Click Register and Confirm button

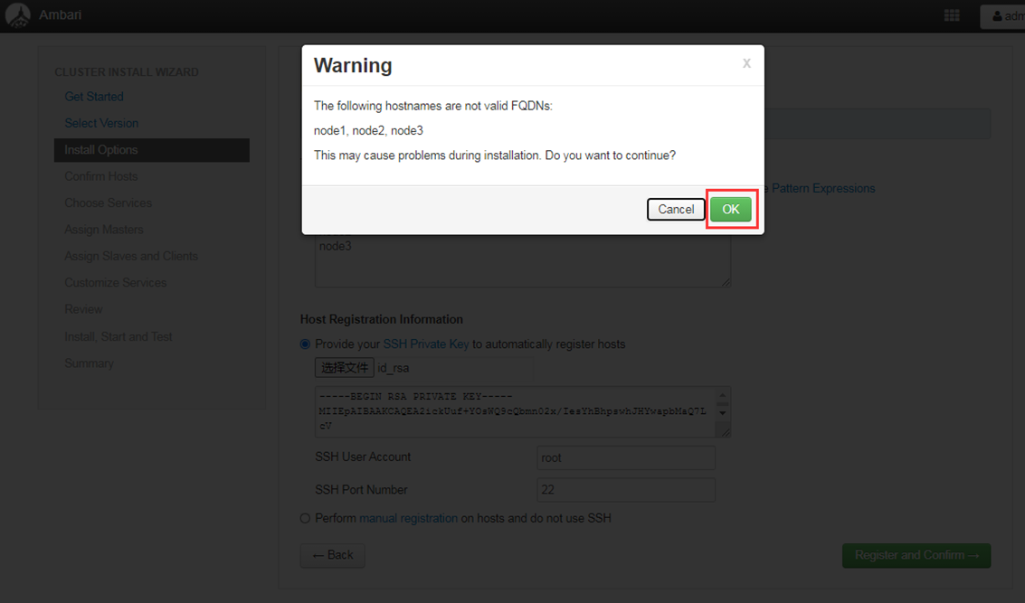[x=916, y=555]
